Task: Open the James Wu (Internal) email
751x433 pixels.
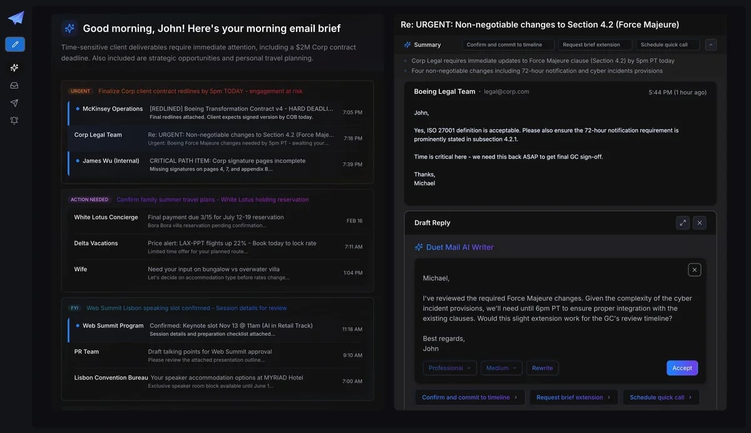Action: [x=218, y=164]
